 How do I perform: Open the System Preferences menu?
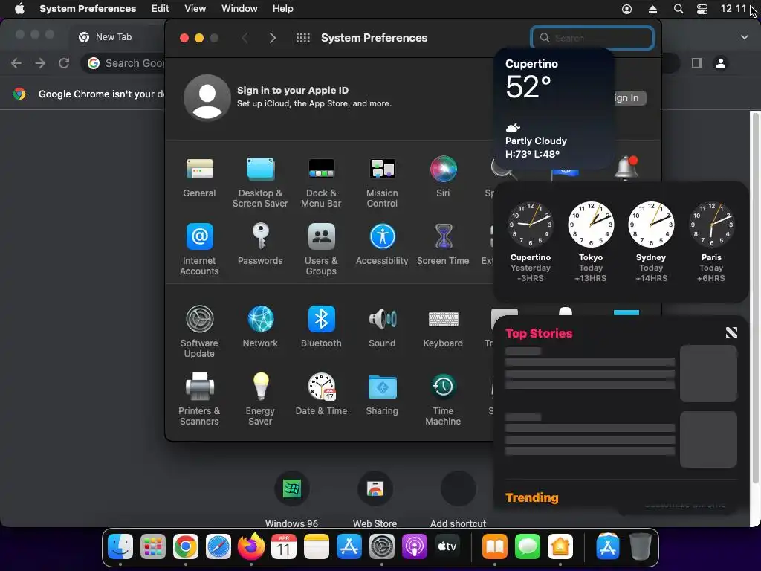click(88, 9)
